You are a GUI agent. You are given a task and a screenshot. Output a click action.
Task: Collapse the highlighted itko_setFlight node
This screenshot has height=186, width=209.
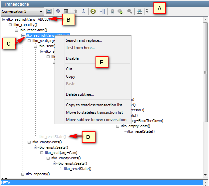pos(23,35)
